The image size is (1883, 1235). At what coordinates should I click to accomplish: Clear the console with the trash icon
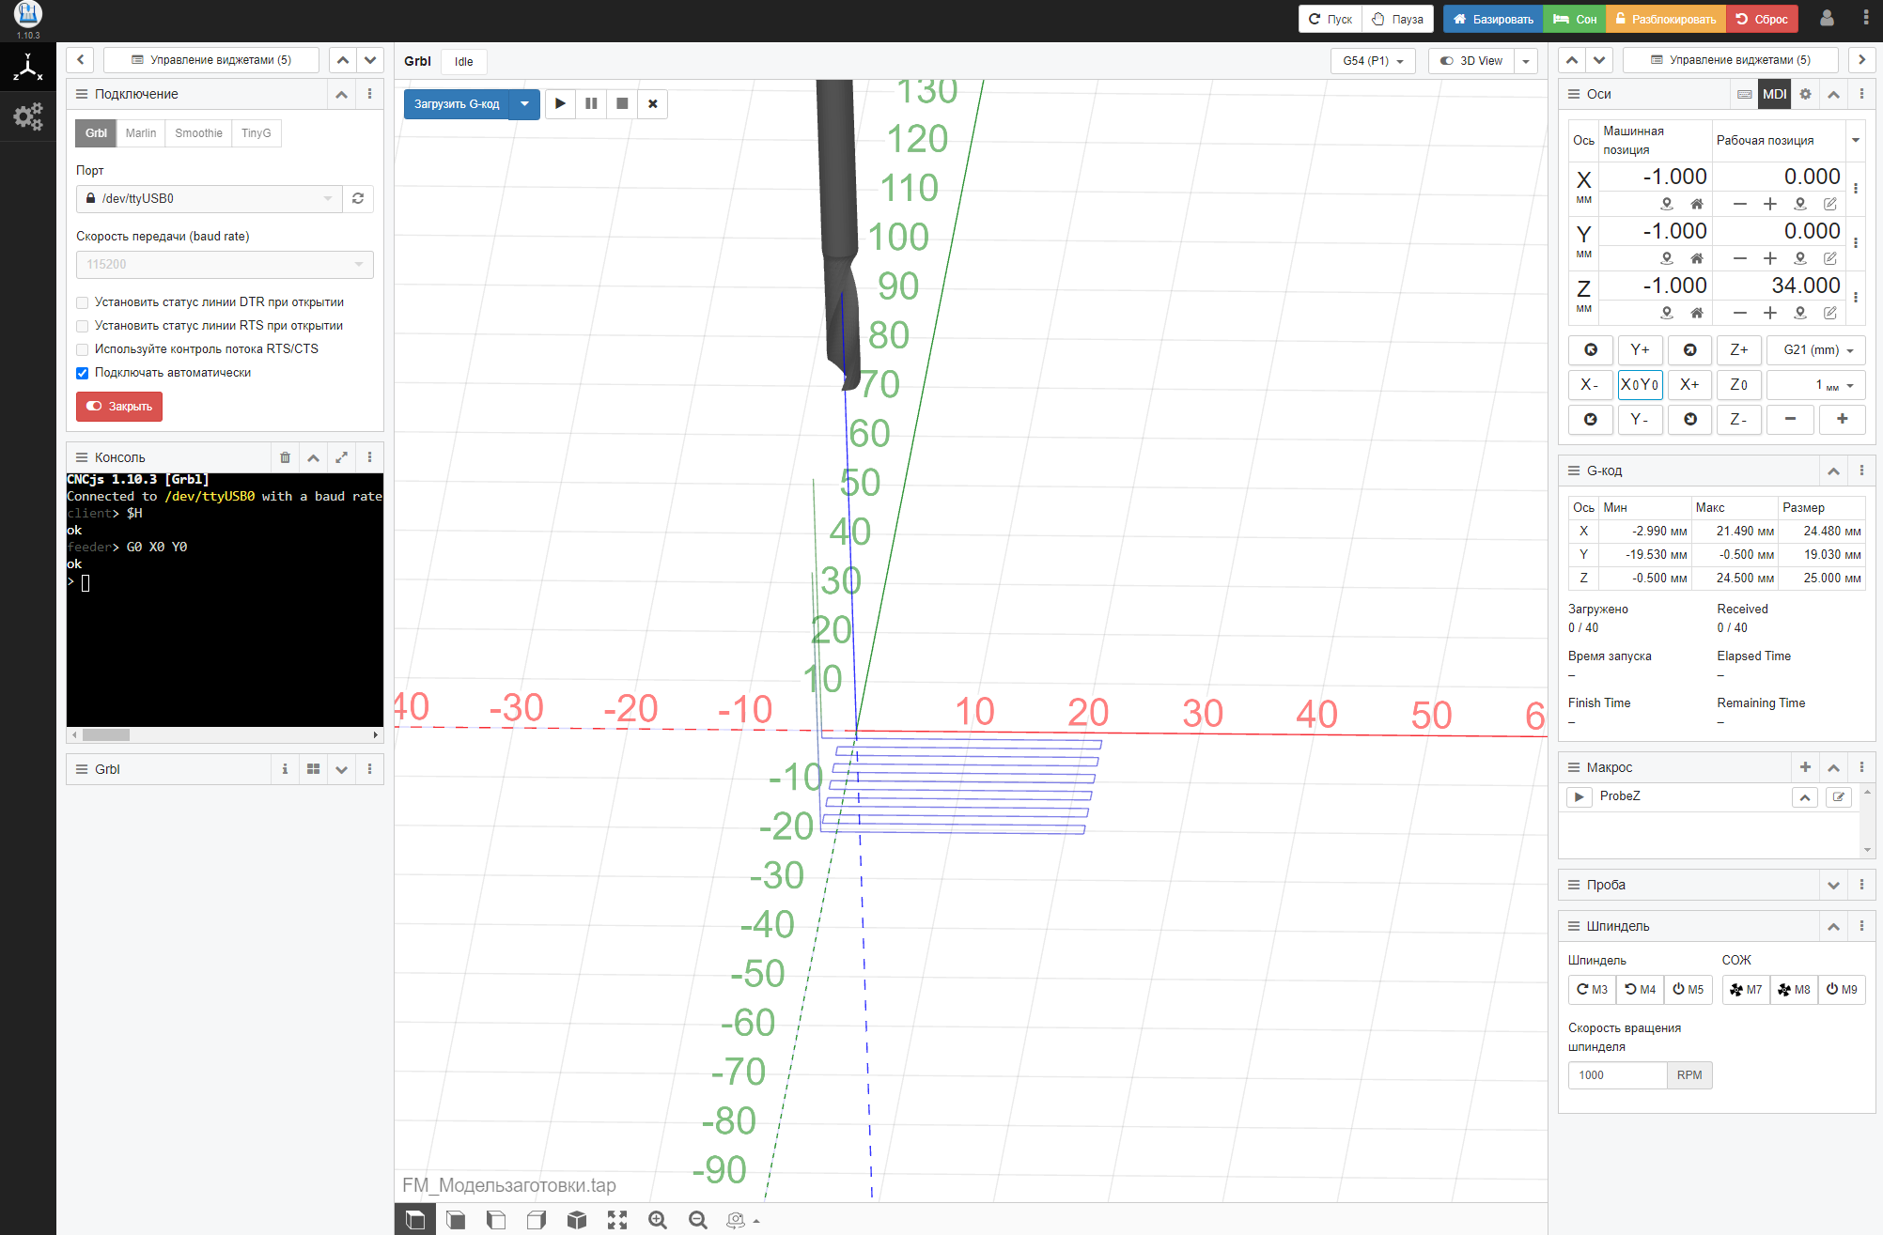(x=285, y=457)
